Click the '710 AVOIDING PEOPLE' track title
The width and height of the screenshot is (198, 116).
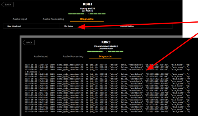pyautogui.click(x=105, y=46)
